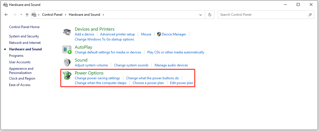
Task: Click the Back arrow
Action: (6, 15)
